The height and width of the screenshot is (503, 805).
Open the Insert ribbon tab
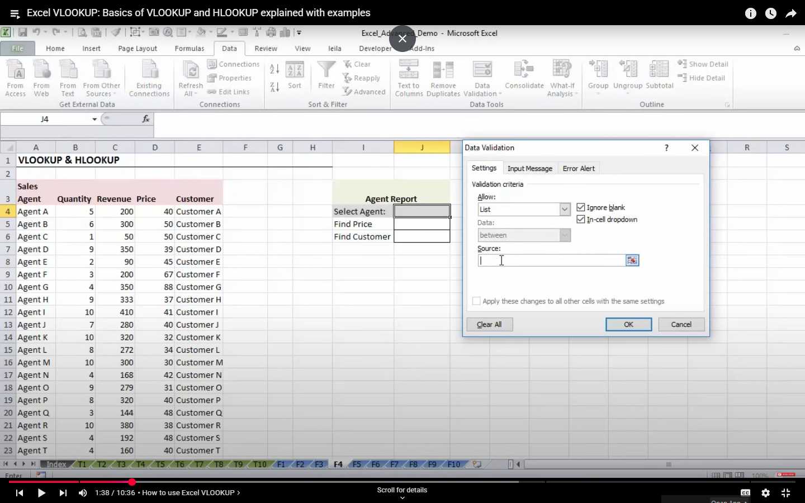(92, 49)
